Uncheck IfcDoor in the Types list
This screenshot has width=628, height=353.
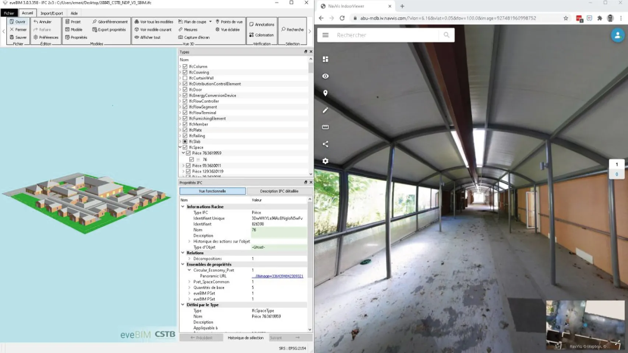(185, 89)
